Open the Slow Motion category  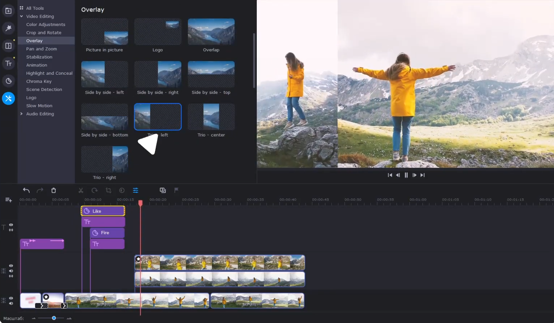39,105
